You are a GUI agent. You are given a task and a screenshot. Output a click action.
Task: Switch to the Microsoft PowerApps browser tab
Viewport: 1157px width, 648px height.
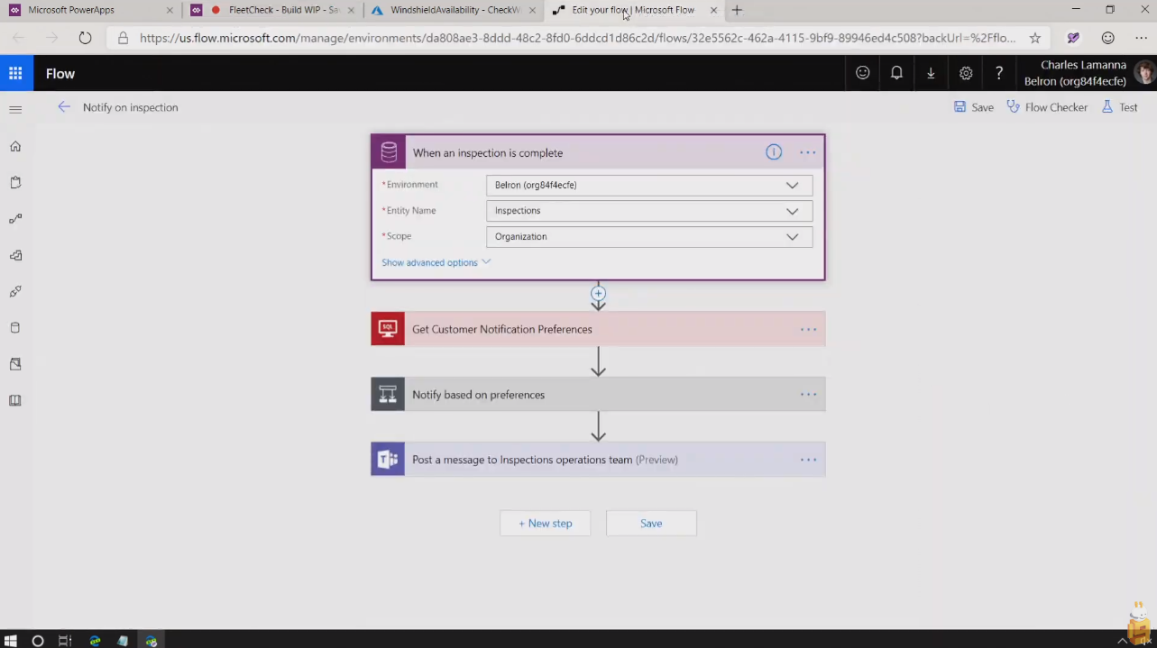click(x=90, y=11)
